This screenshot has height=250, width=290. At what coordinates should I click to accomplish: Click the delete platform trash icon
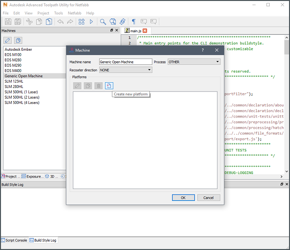click(99, 86)
